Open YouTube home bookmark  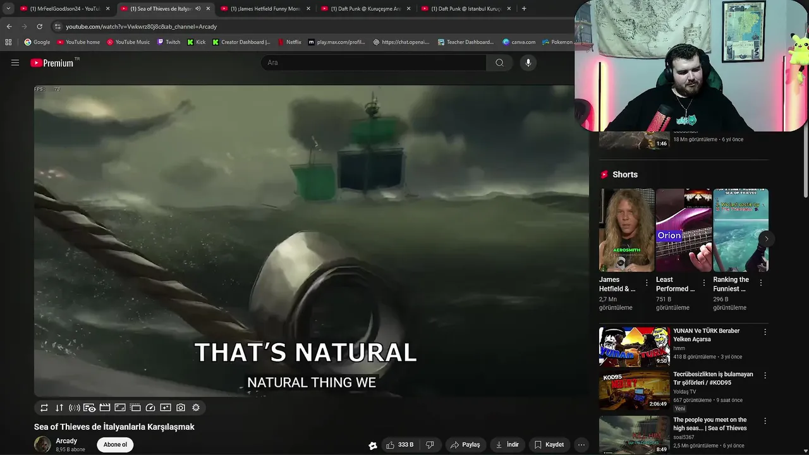pyautogui.click(x=78, y=42)
